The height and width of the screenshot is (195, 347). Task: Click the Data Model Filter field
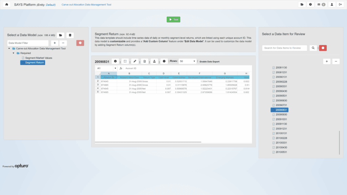[28, 43]
